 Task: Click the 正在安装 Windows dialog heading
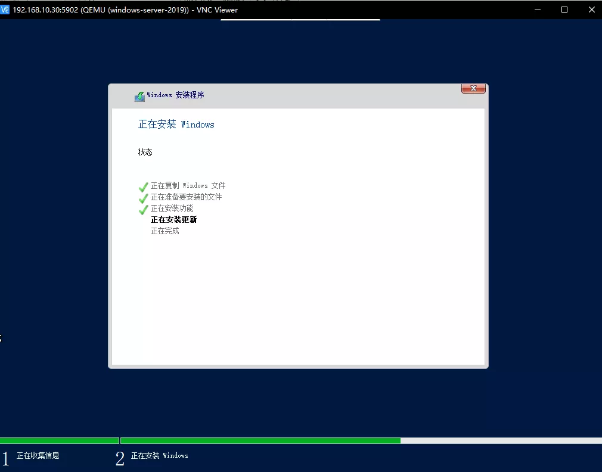coord(176,125)
